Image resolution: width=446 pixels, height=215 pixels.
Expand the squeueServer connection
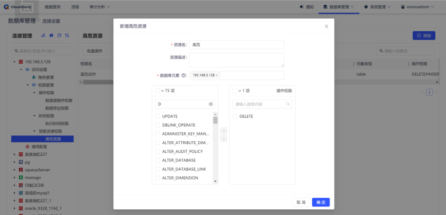(x=14, y=170)
